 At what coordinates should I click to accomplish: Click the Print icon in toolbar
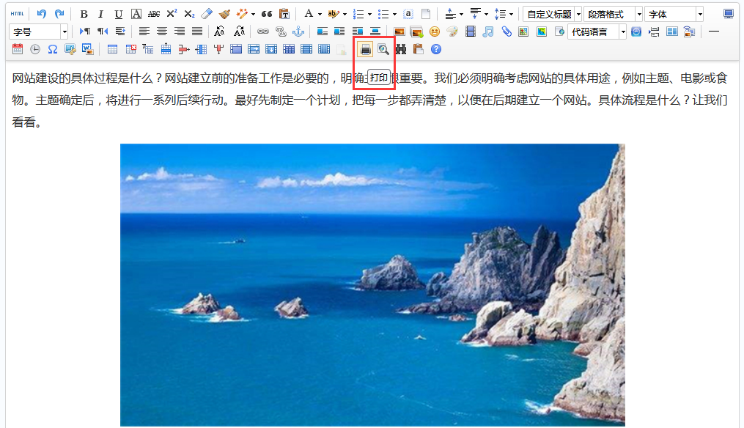pos(365,49)
